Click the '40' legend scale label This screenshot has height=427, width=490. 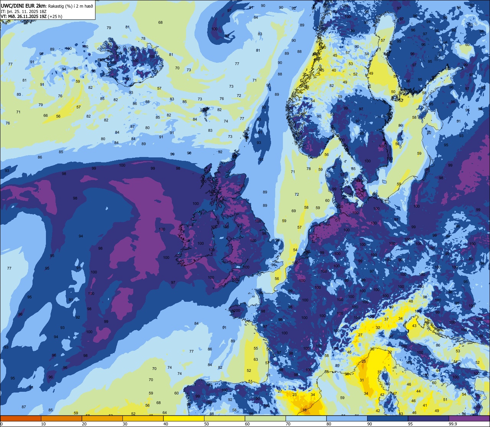(166, 424)
